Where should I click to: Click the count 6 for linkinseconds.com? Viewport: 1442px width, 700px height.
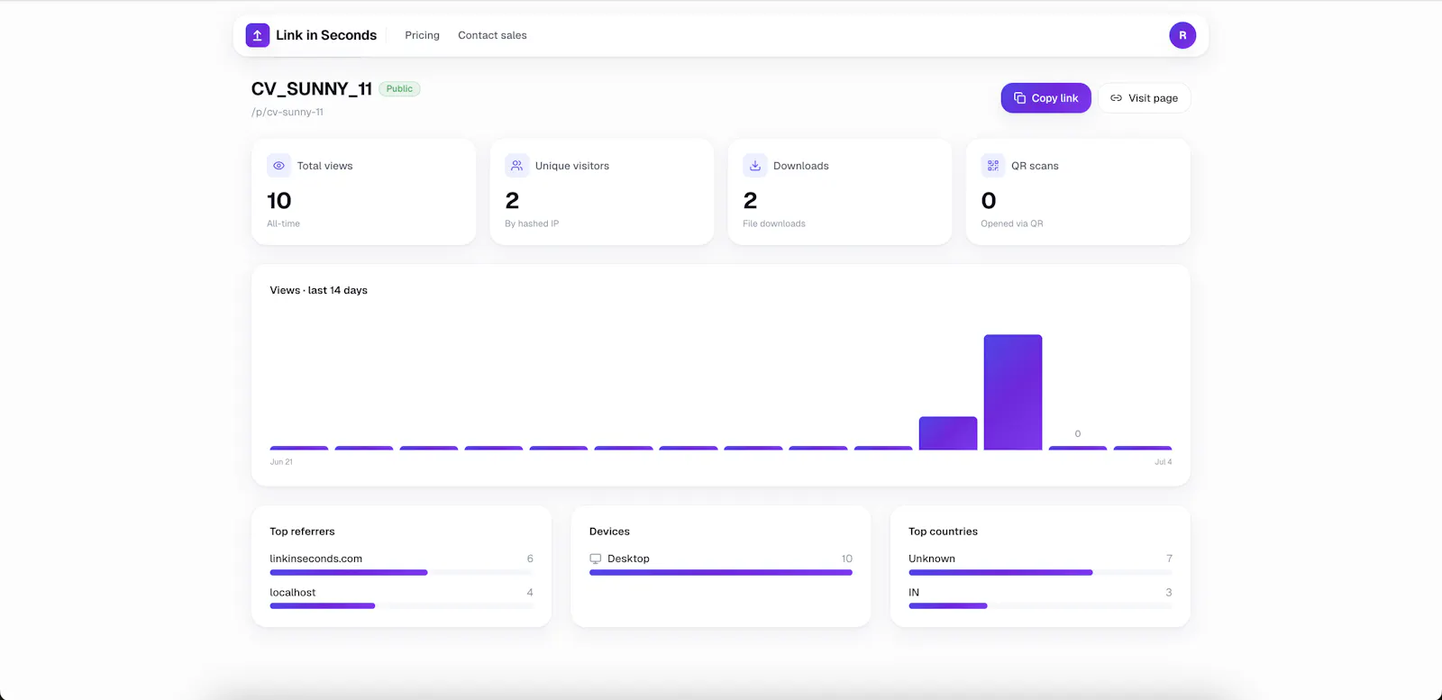click(530, 559)
